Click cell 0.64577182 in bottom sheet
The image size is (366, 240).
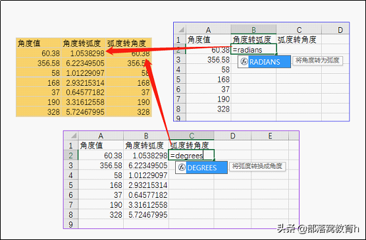point(146,195)
